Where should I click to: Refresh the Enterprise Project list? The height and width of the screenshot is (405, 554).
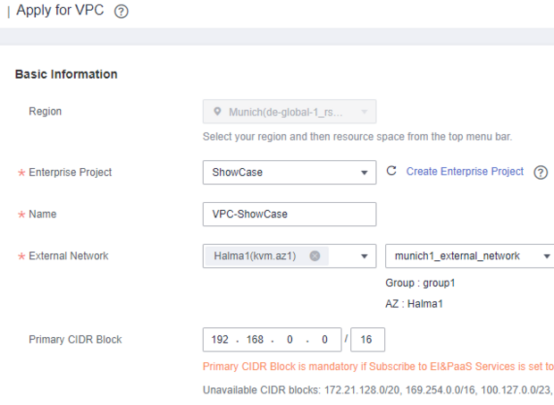(390, 171)
